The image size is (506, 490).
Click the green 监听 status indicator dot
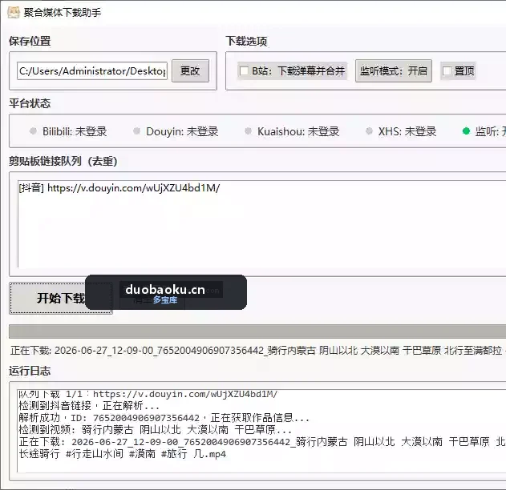tap(466, 131)
